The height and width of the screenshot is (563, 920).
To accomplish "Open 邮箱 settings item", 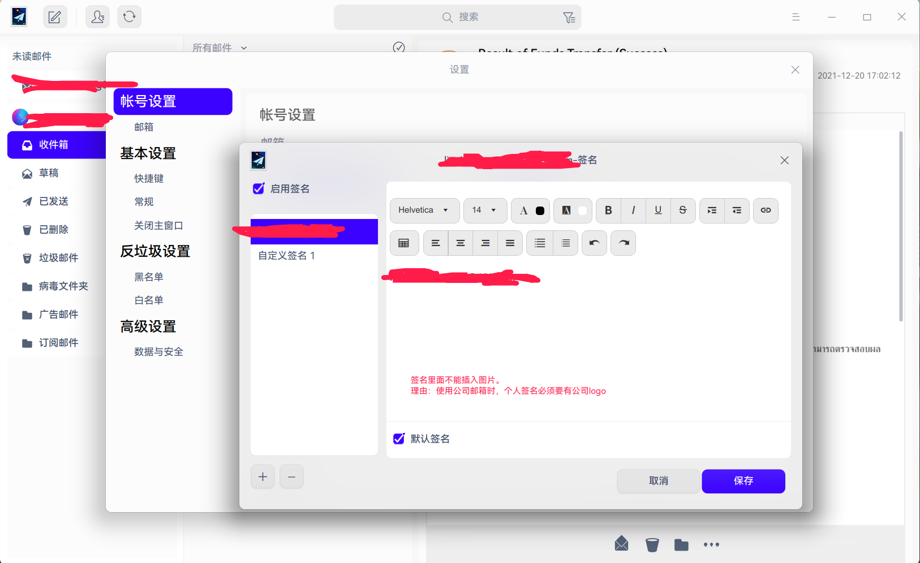I will click(x=144, y=127).
